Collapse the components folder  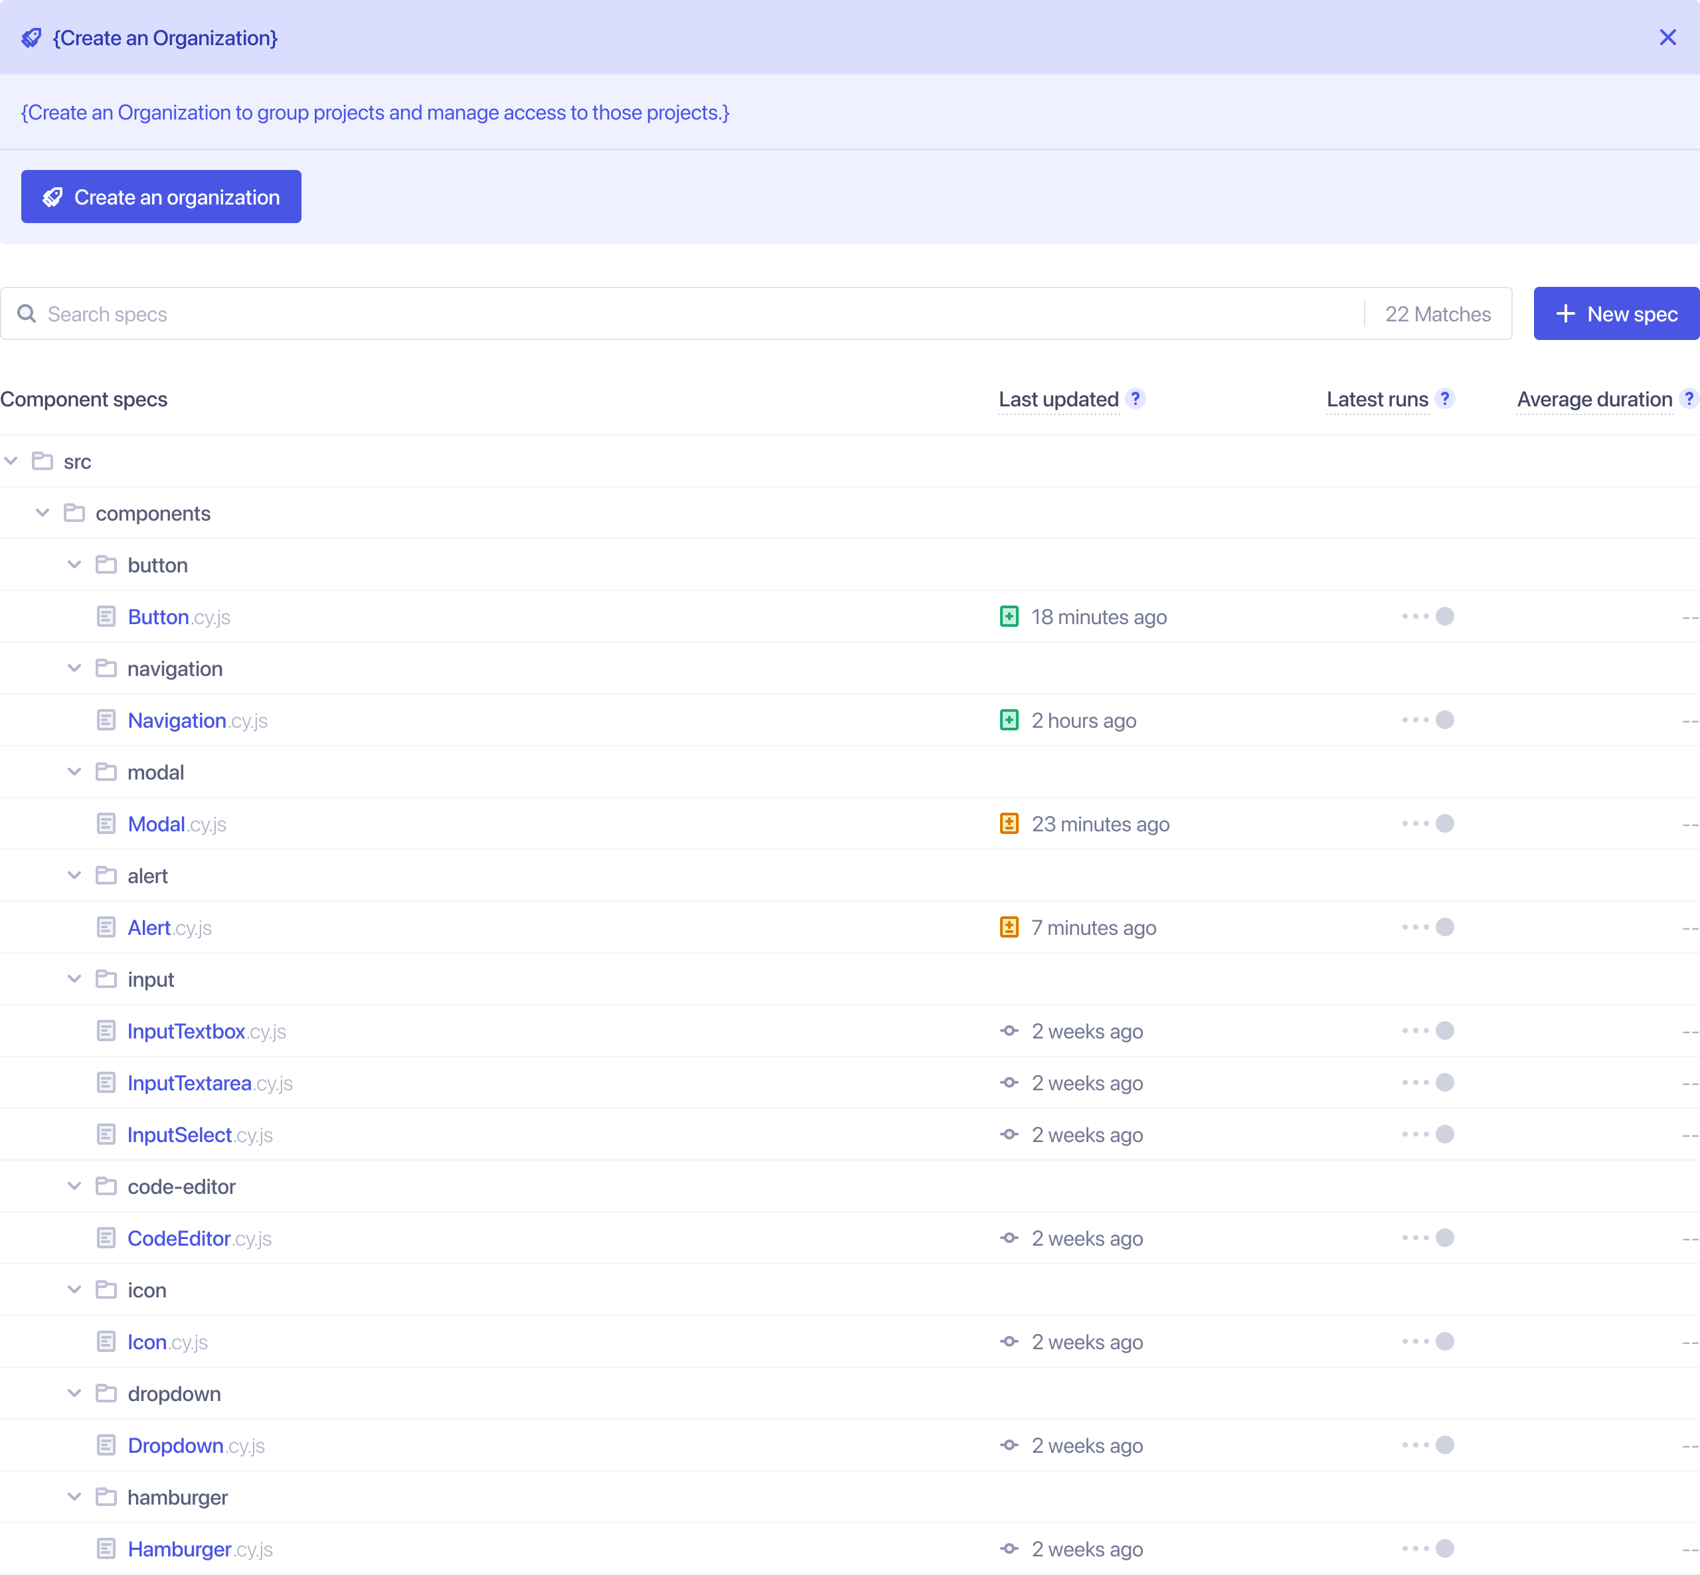pos(42,513)
